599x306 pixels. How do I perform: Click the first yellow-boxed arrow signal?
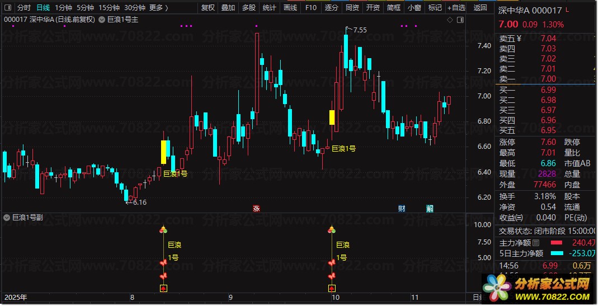pyautogui.click(x=163, y=289)
